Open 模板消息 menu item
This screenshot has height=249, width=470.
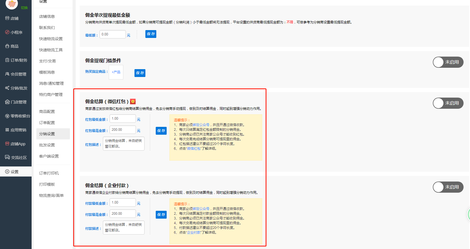tap(47, 72)
